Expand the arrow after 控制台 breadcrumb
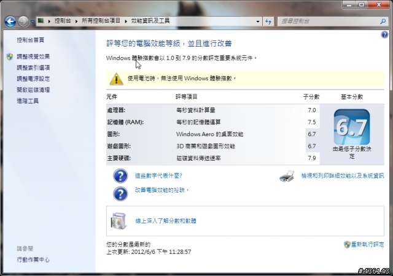Image resolution: width=393 pixels, height=276 pixels. click(76, 21)
